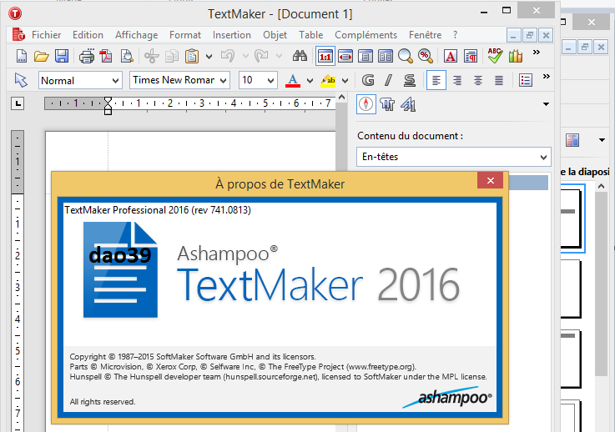This screenshot has width=615, height=432.
Task: Toggle bold G formatting button
Action: pos(368,81)
